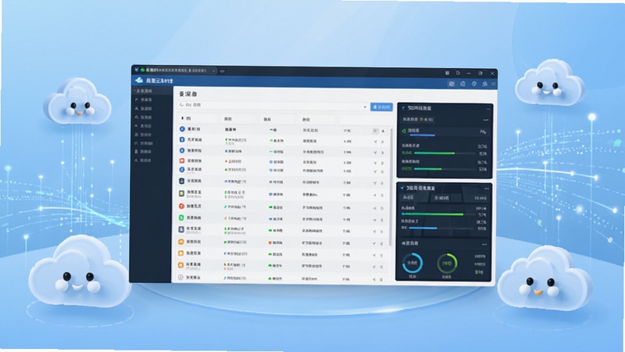This screenshot has width=625, height=352.
Task: Click the longest green progress bar in the lower panel
Action: (x=433, y=214)
